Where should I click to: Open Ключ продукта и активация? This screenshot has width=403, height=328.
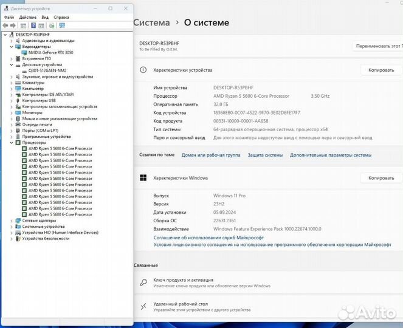click(269, 282)
